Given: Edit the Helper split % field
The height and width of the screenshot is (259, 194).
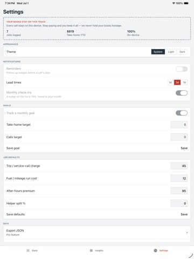Looking at the screenshot, I should click(179, 203).
